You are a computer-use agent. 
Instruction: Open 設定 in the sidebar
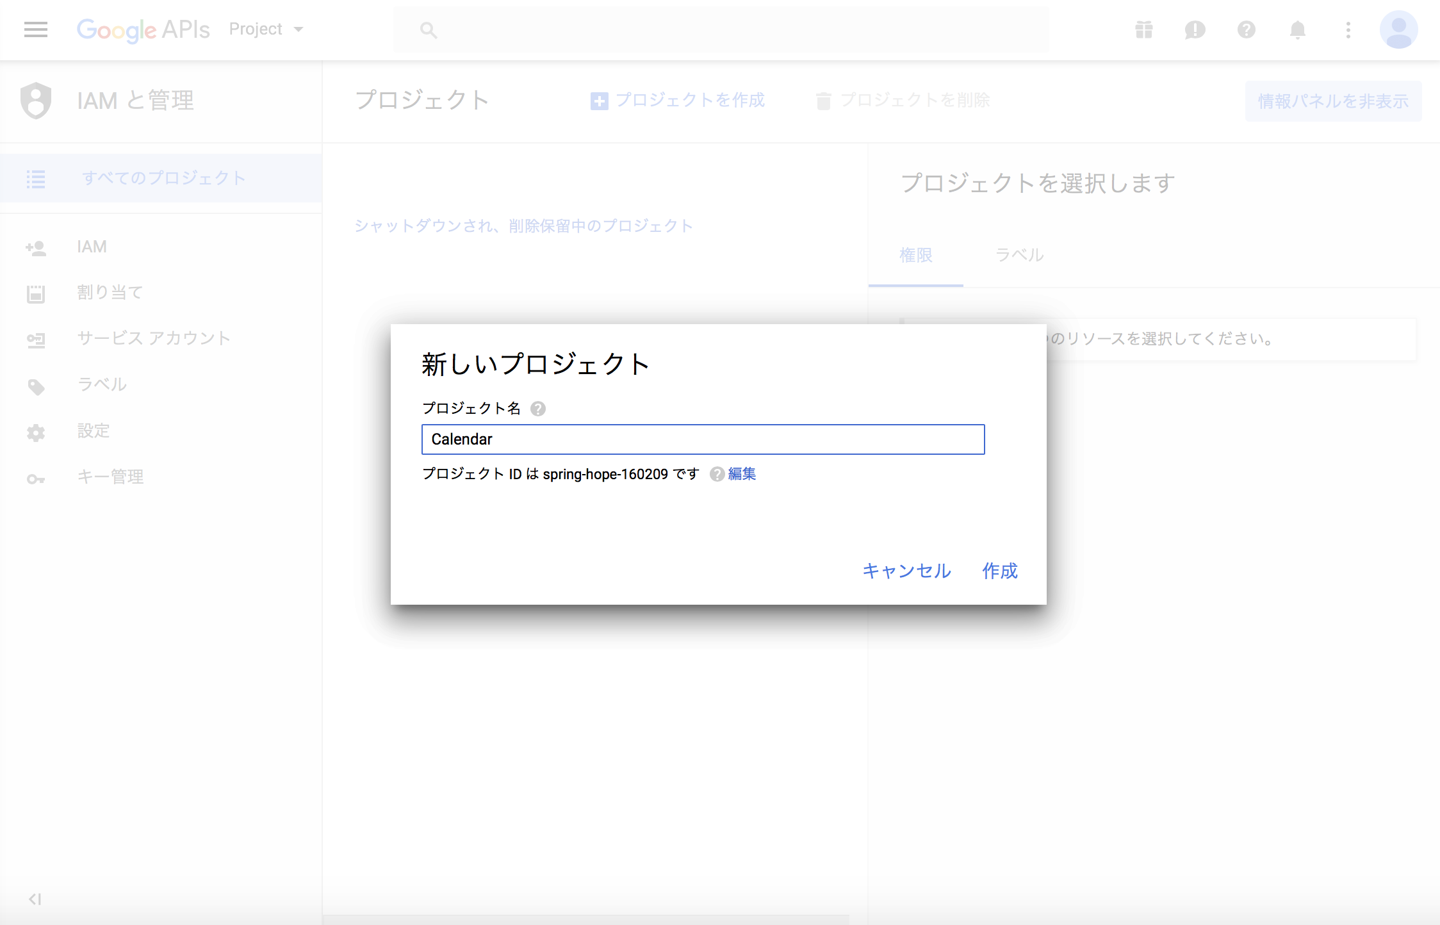pyautogui.click(x=94, y=430)
